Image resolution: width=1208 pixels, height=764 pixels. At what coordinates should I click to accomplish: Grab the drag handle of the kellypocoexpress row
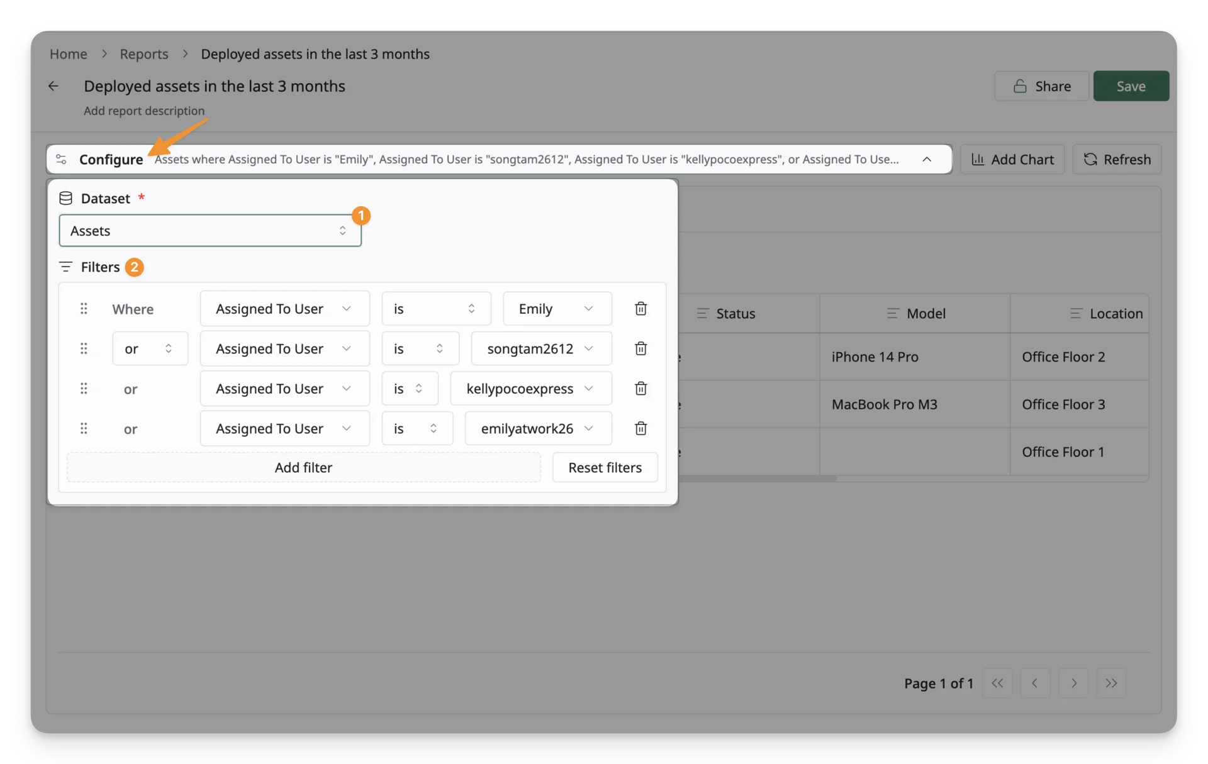pos(84,389)
